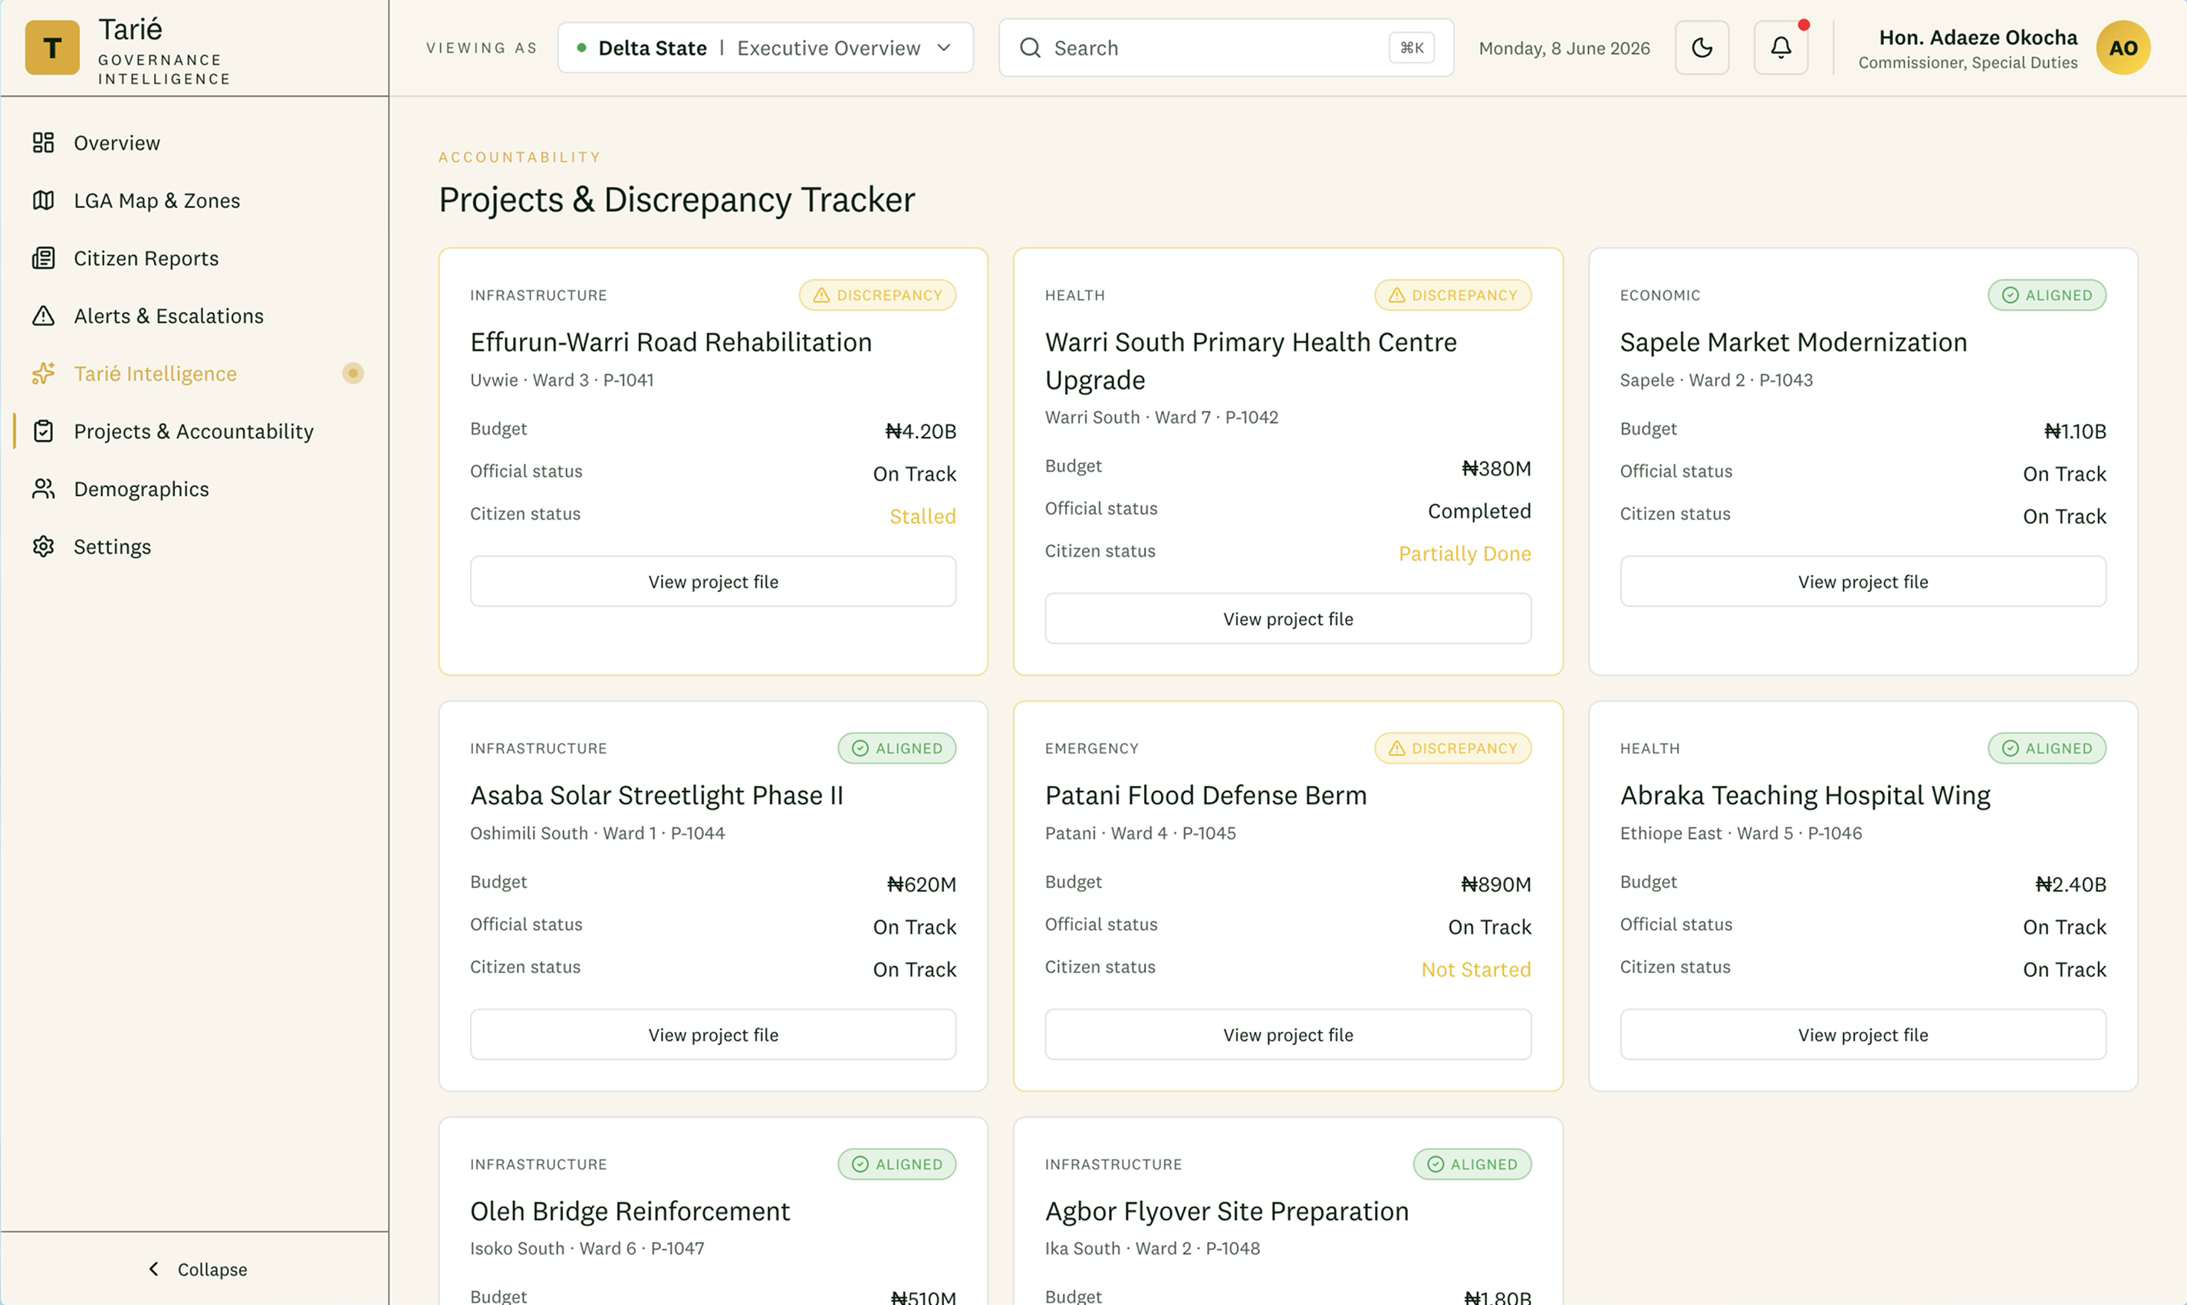This screenshot has height=1305, width=2187.
Task: Focus the Search input field
Action: click(x=1226, y=48)
